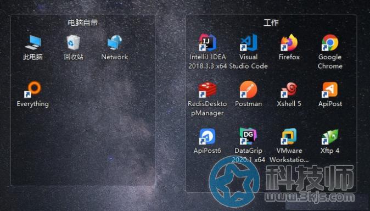Screen dimensions: 370x211
Task: Select the VMware Workstation shortcut icon
Action: pyautogui.click(x=289, y=136)
